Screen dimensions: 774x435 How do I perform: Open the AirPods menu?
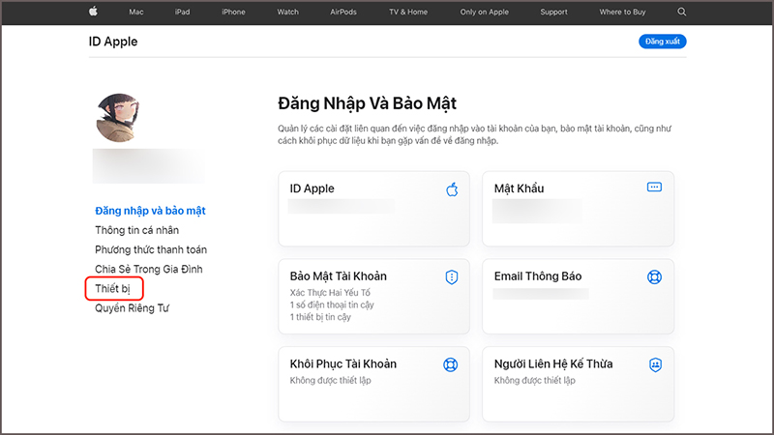(343, 12)
